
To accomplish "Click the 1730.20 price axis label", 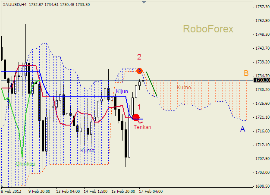I will 262,90.
